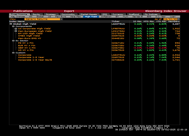Click the As of date field 06/30/25
This screenshot has width=189, height=136.
(171, 19)
